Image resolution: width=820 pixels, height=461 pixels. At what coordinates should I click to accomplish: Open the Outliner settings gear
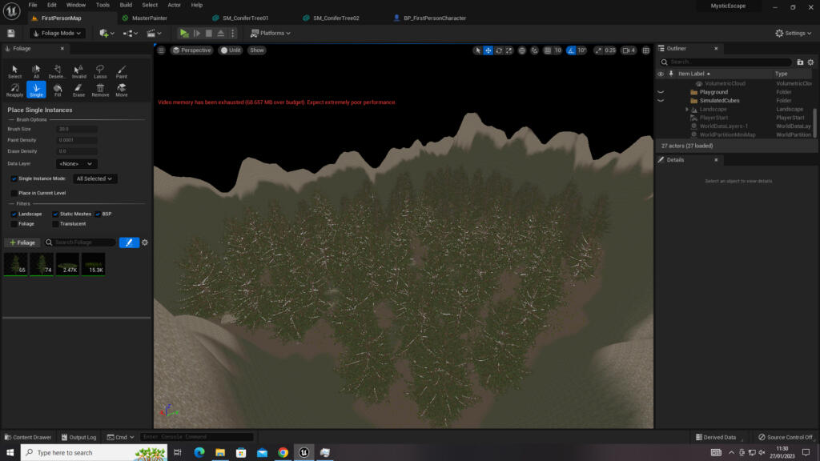coord(810,62)
